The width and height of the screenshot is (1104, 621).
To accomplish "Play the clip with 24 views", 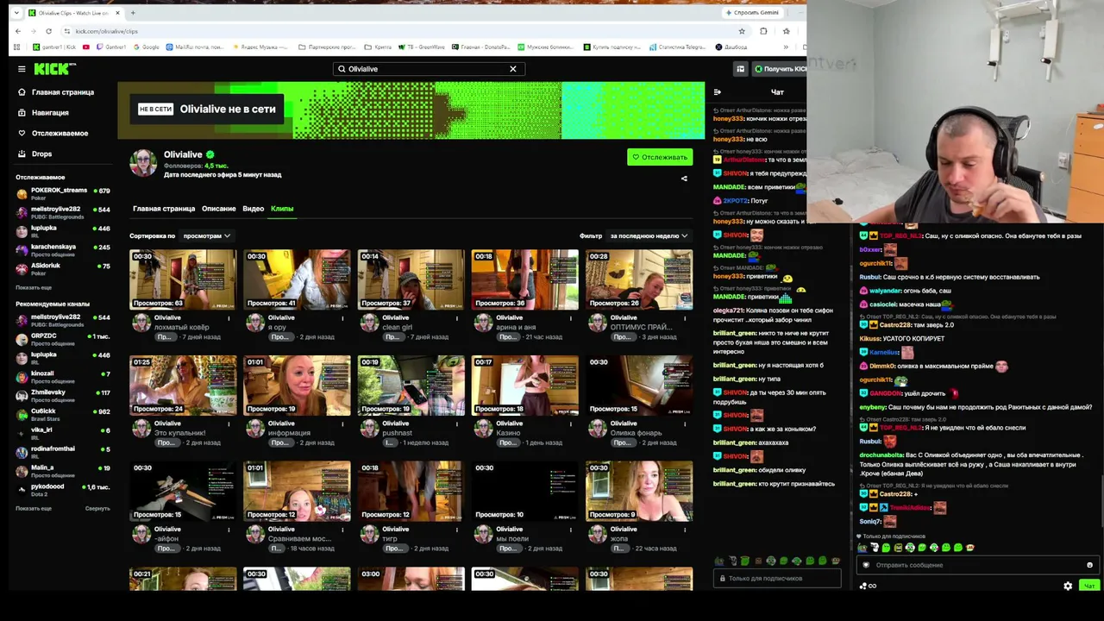I will (183, 386).
